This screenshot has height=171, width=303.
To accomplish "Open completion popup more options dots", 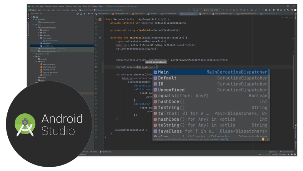I will [268, 139].
